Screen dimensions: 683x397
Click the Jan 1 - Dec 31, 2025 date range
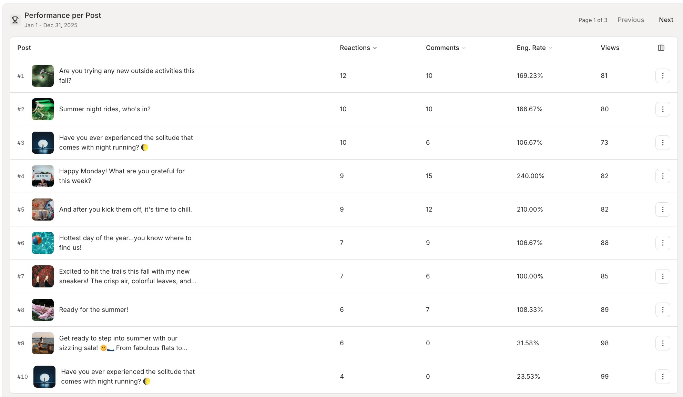pos(51,25)
